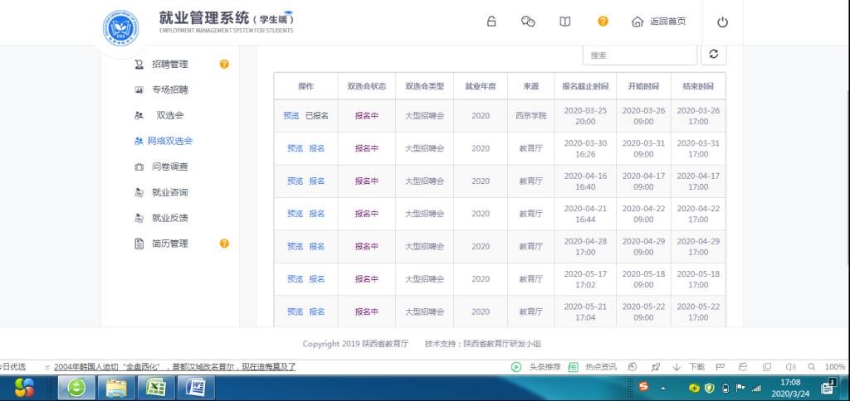Screen dimensions: 850x401
Task: Click the power logout icon
Action: pos(722,22)
